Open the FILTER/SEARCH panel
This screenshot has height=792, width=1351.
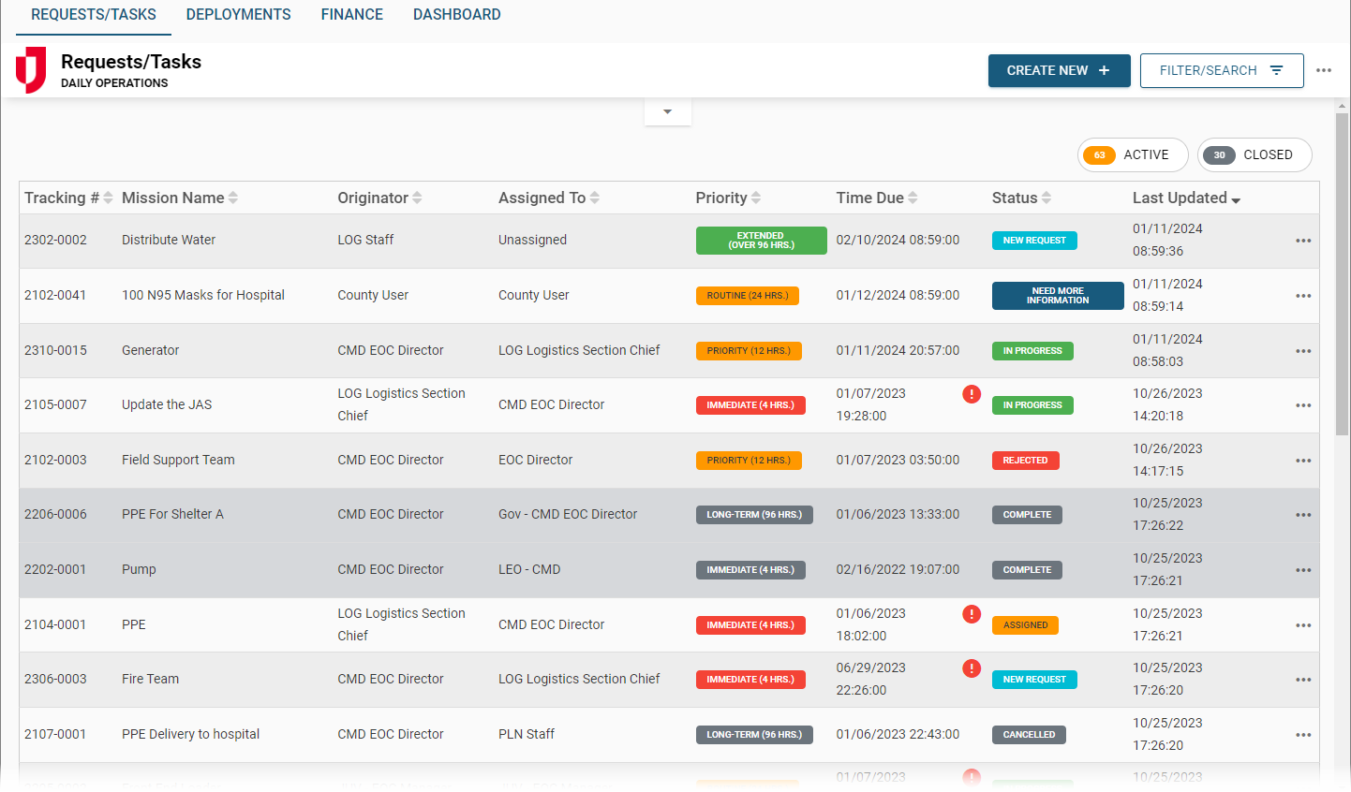click(x=1222, y=70)
